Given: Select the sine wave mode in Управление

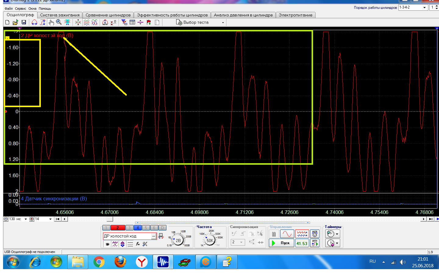Looking at the screenshot, I should coord(287,234).
